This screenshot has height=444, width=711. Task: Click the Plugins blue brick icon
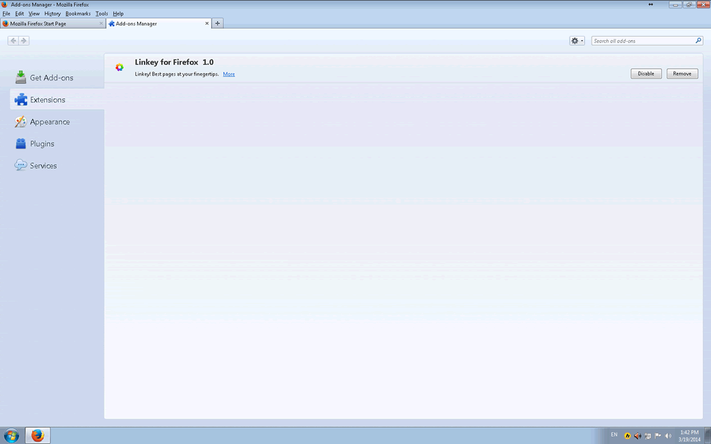pyautogui.click(x=20, y=144)
